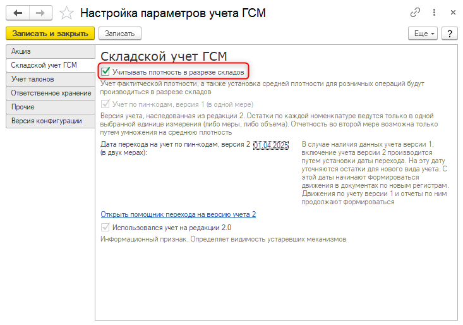Expand the Еще dropdown menu
The width and height of the screenshot is (463, 325).
point(423,34)
